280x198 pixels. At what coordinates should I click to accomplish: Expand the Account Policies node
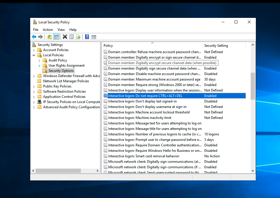(34, 50)
